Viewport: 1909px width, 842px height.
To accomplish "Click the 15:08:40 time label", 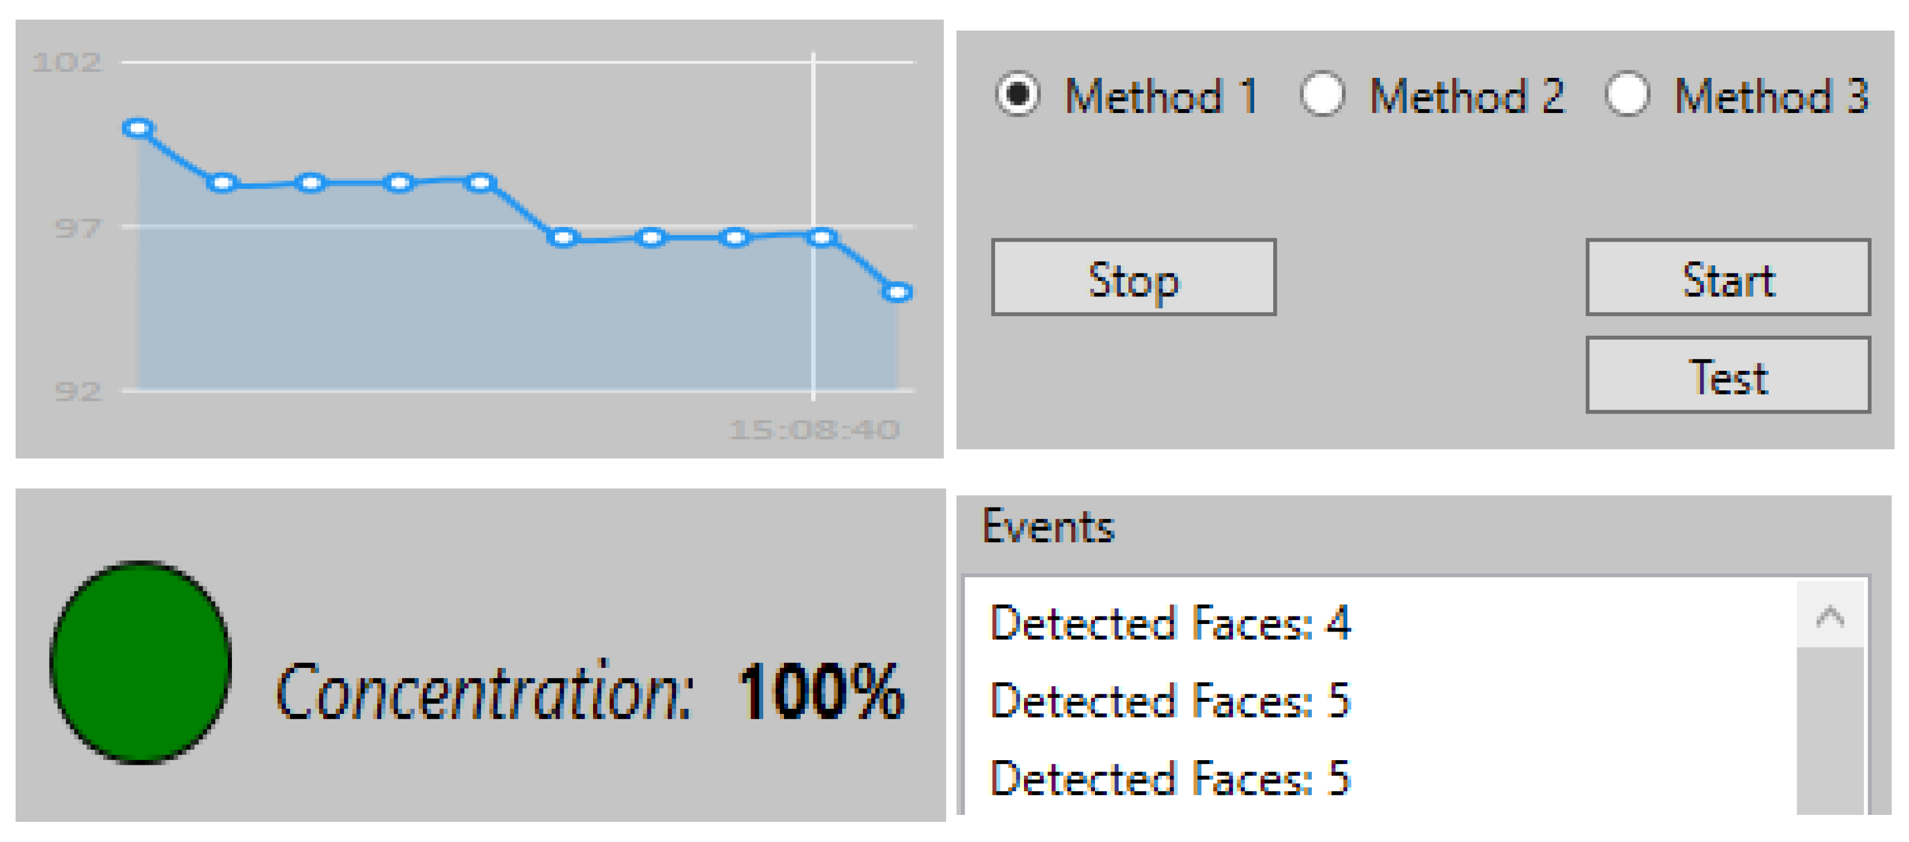I will point(813,430).
